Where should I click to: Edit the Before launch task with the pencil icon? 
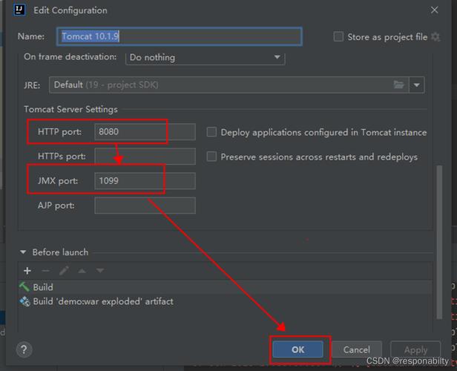point(64,271)
